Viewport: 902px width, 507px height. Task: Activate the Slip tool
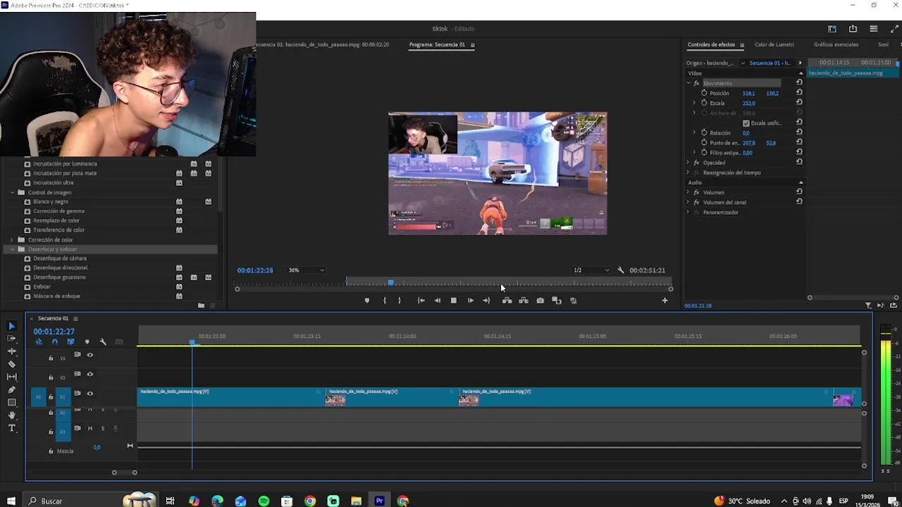[x=11, y=377]
